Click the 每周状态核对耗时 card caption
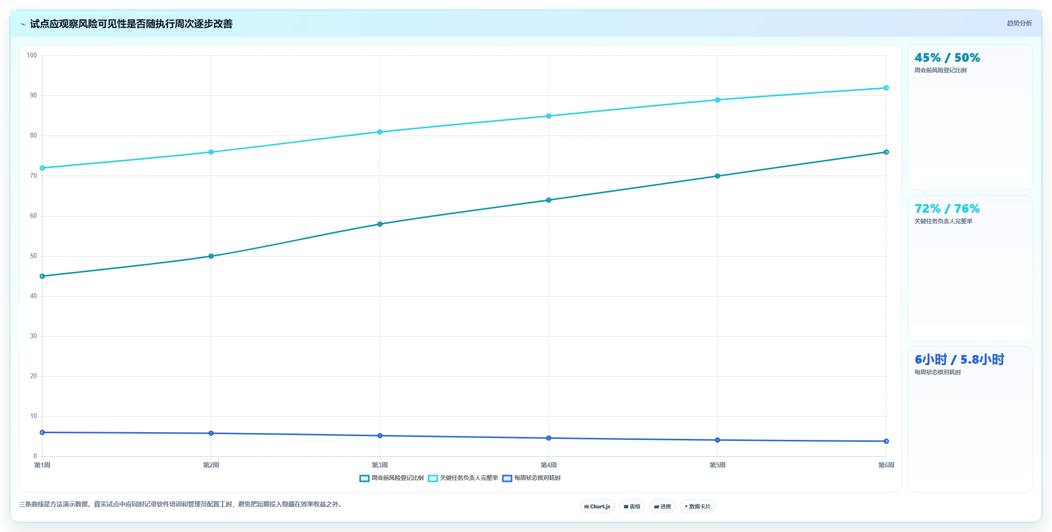 (938, 372)
